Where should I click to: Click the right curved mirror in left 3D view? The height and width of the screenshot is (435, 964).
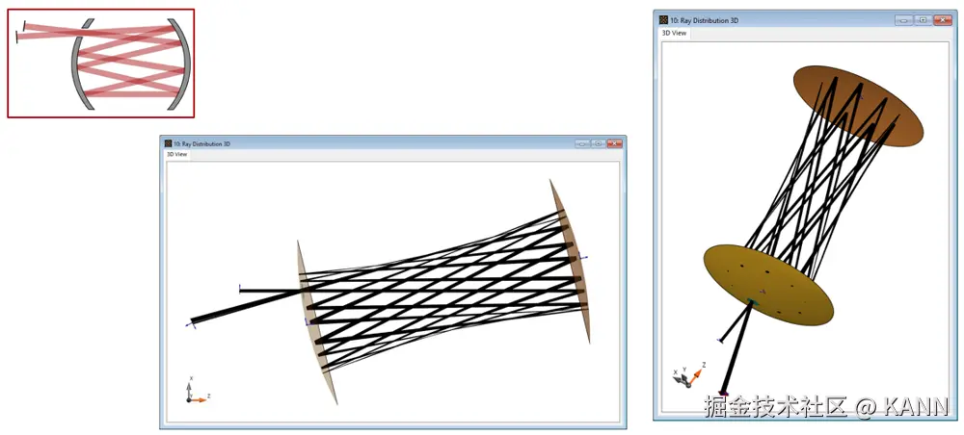tap(571, 261)
